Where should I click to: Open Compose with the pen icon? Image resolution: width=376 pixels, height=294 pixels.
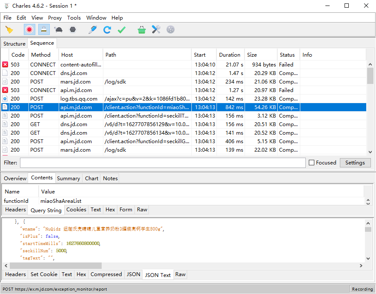click(93, 30)
